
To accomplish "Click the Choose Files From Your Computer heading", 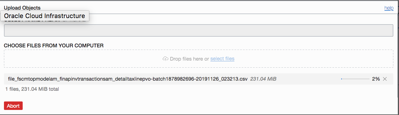I will (x=54, y=45).
